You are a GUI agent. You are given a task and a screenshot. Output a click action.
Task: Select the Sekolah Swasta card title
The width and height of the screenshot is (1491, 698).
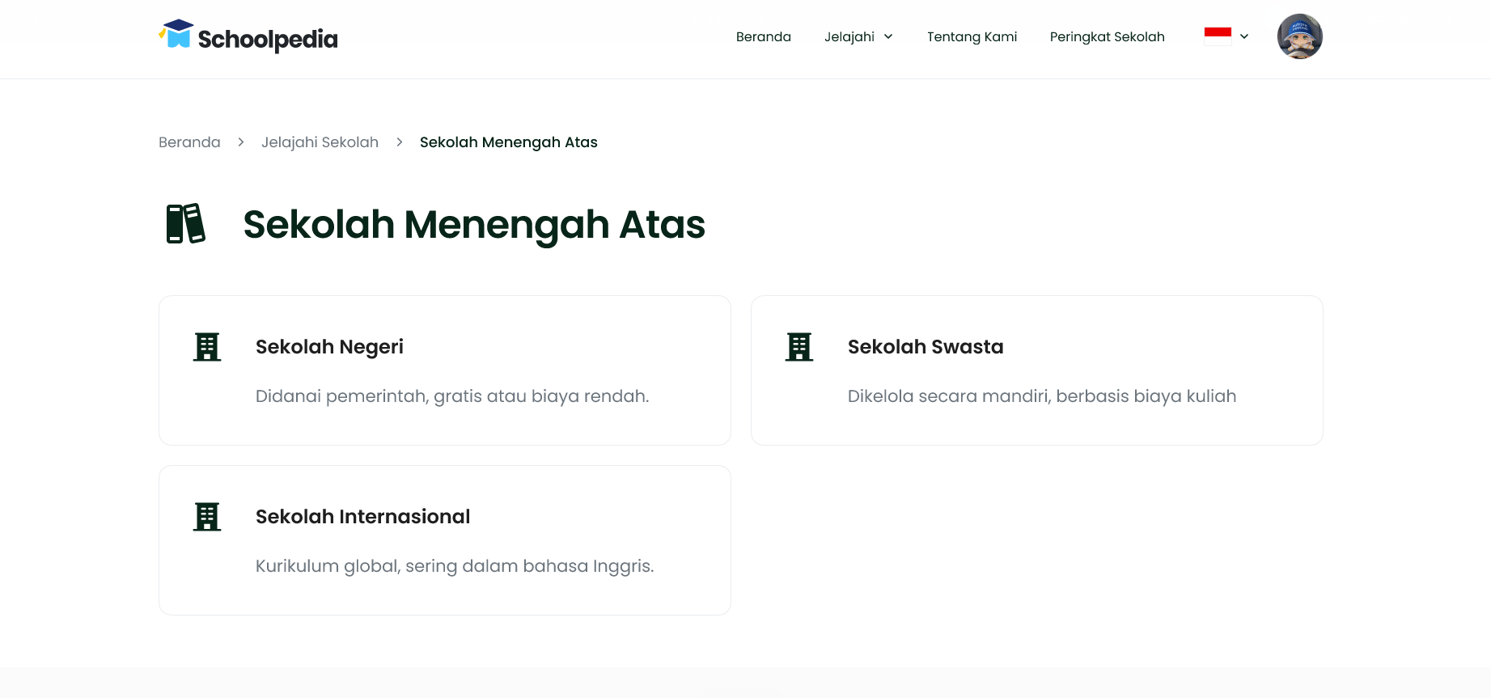[925, 347]
